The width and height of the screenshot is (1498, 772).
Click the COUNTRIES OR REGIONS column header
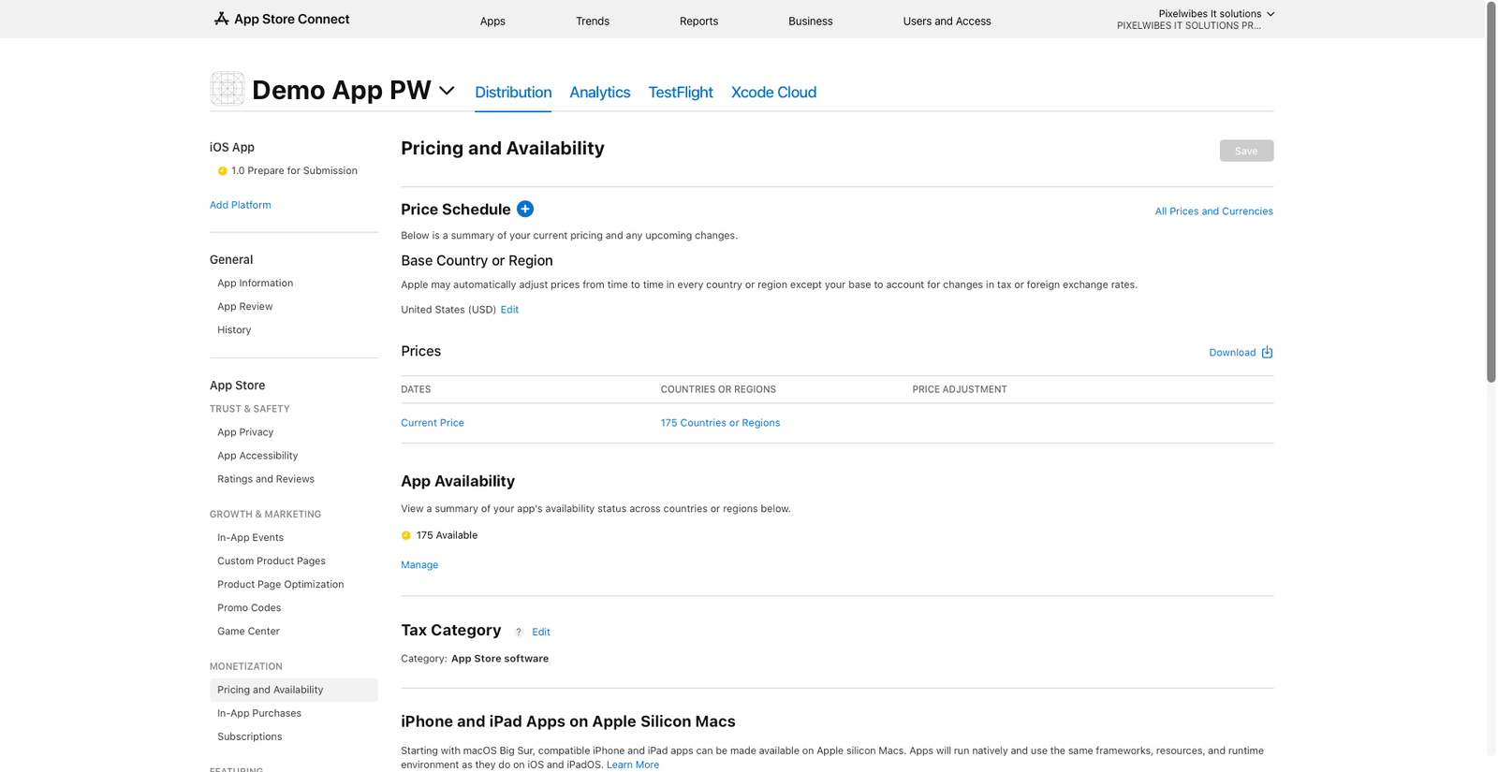(x=718, y=389)
